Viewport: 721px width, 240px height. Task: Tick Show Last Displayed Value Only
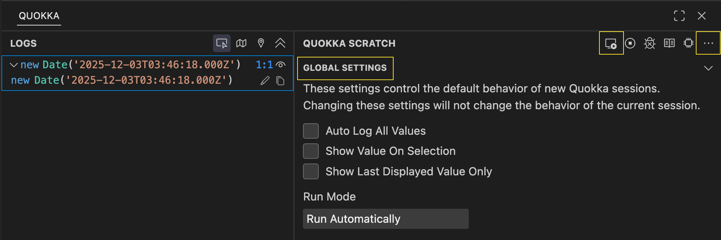click(311, 171)
